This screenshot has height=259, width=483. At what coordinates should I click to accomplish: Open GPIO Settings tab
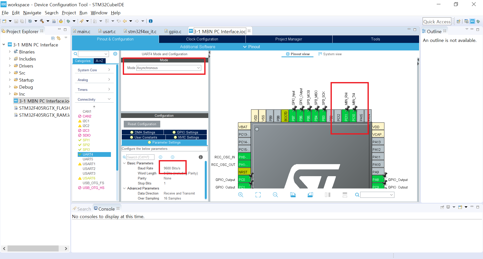click(x=185, y=132)
